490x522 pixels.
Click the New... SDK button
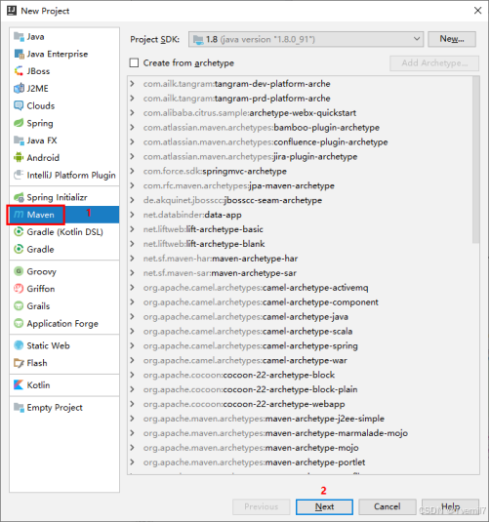coord(452,39)
